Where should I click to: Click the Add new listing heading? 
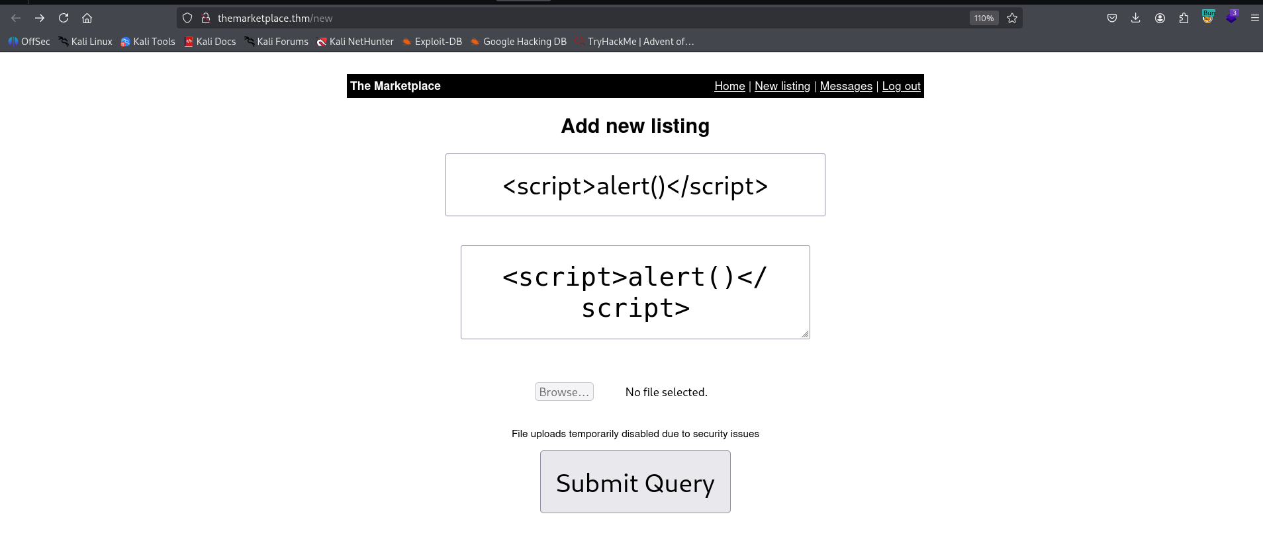coord(635,126)
